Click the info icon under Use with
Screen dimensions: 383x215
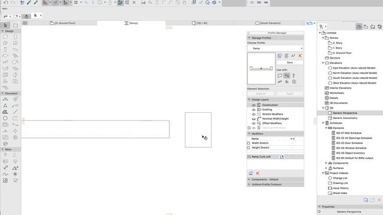[294, 82]
